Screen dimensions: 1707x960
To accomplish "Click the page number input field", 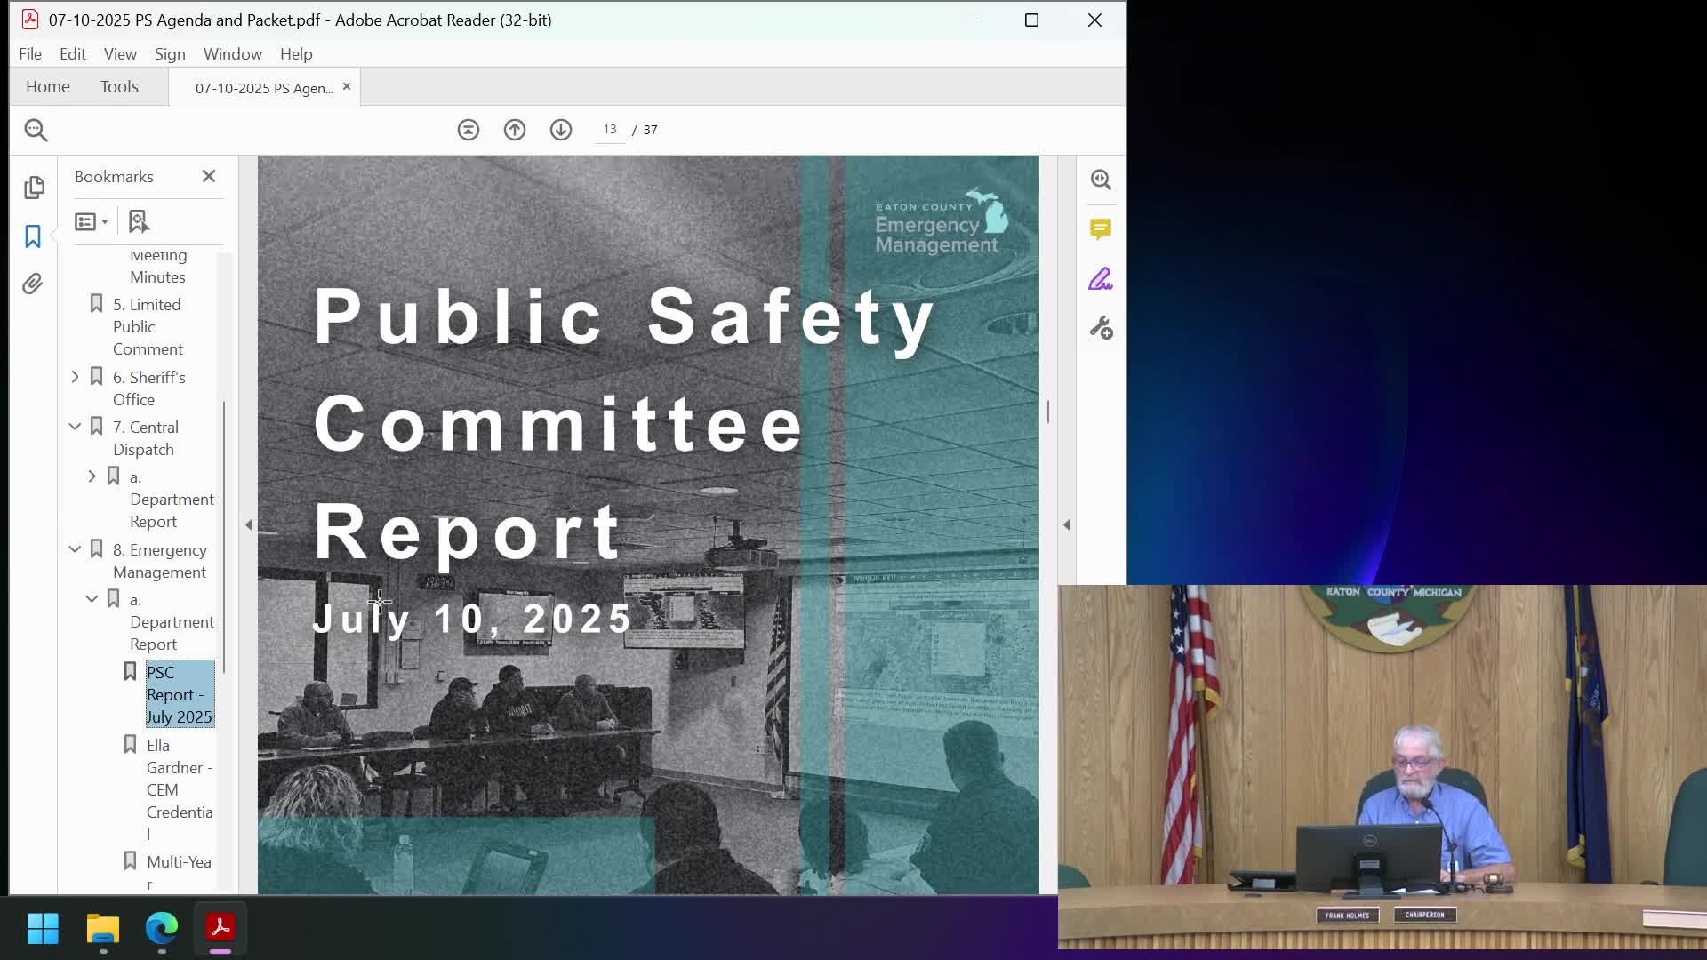I will (610, 130).
